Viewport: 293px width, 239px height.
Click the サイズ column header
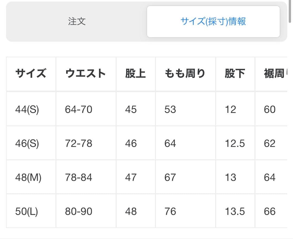point(31,74)
